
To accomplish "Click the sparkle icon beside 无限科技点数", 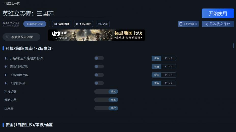I will pos(6,67).
